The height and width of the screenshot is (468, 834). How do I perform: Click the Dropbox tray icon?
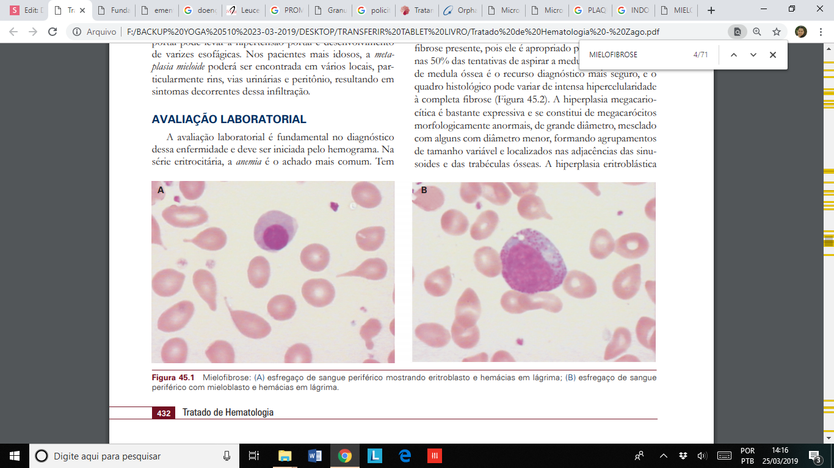pos(683,456)
